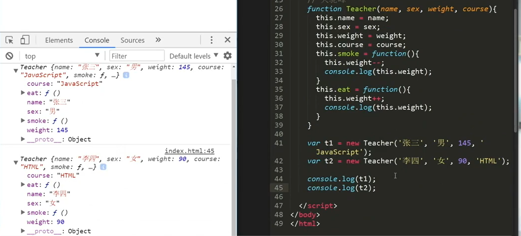
Task: Clear the console with the ban icon
Action: coord(9,56)
